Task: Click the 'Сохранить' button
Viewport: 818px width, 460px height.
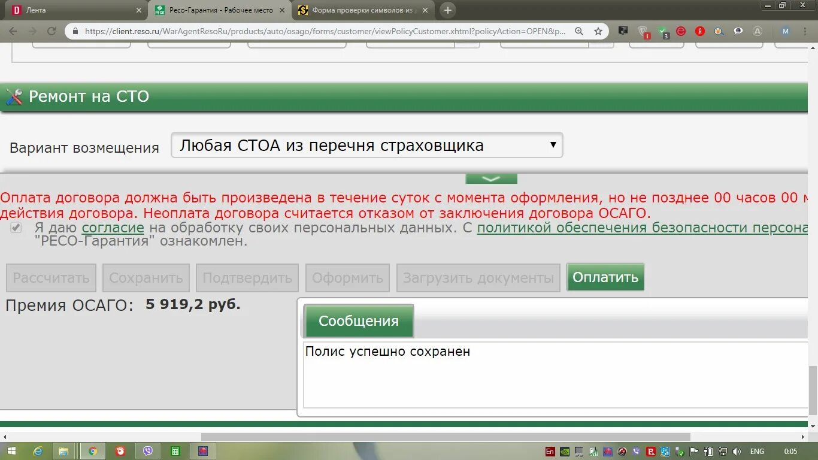Action: (146, 278)
